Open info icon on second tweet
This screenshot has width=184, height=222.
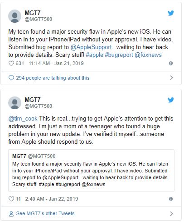click(171, 199)
